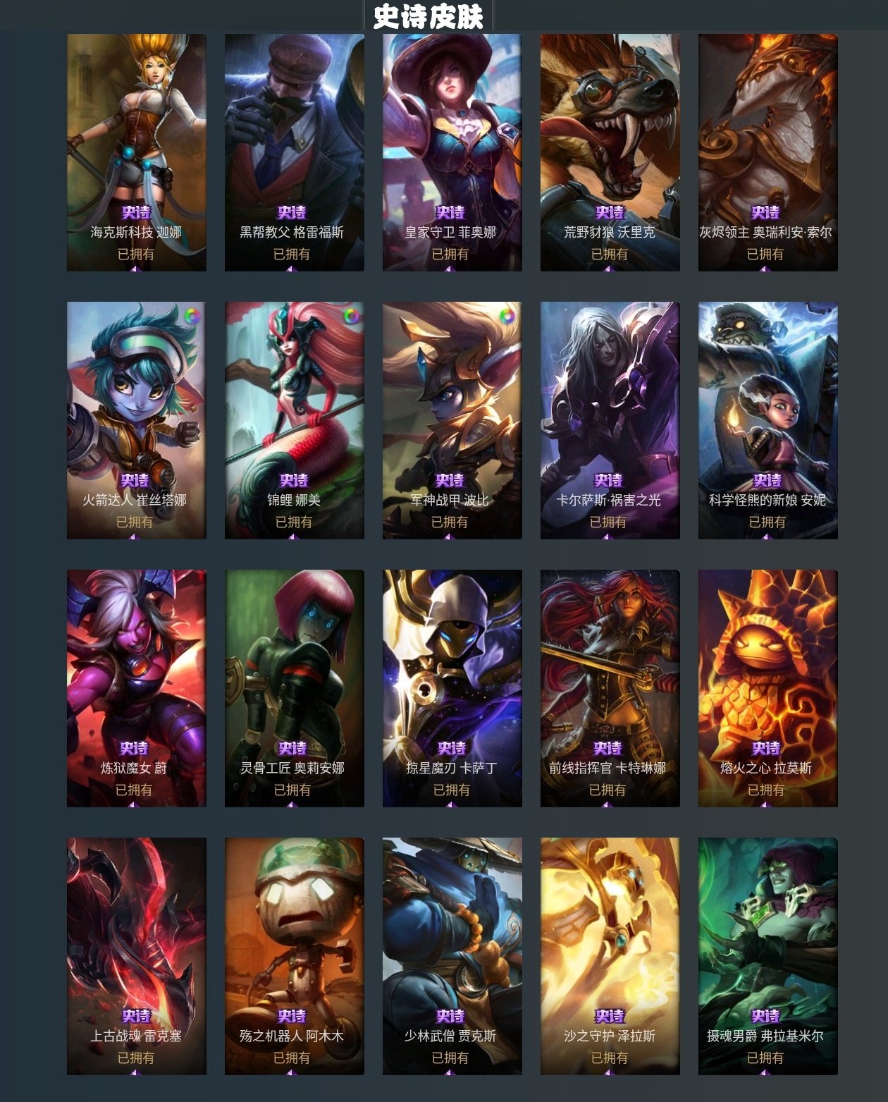Open the 荒野豺狼 沃里克 skin card

click(610, 152)
